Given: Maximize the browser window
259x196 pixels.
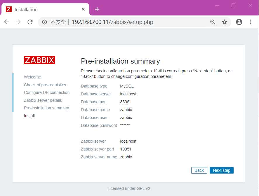Looking at the screenshot, I should tap(233, 6).
